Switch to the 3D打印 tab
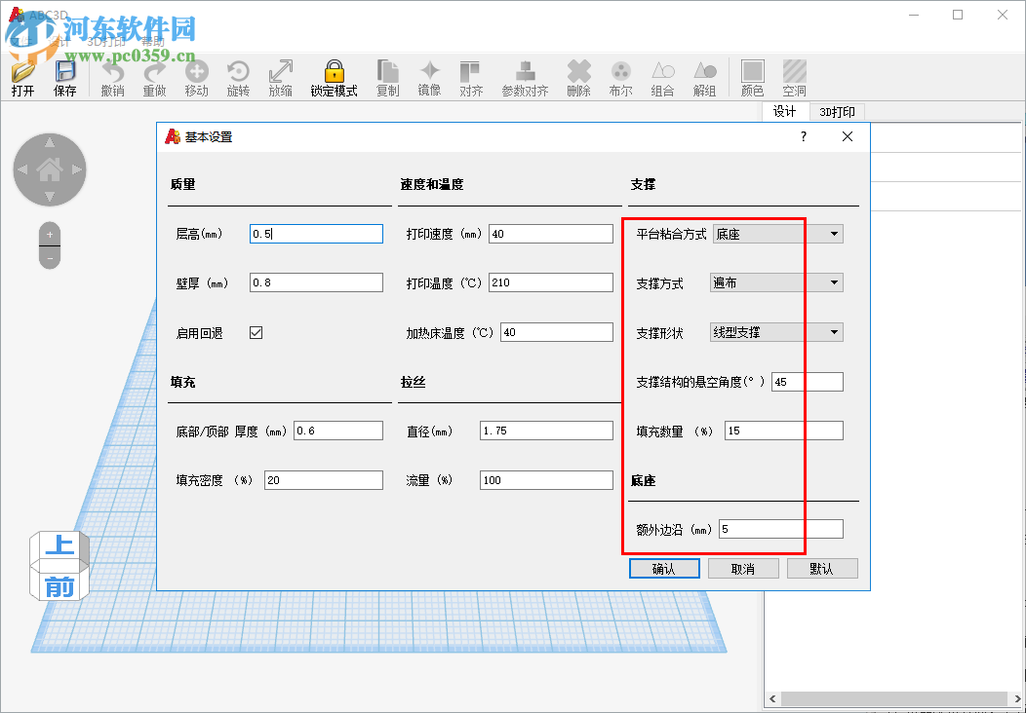The image size is (1026, 713). (x=837, y=112)
